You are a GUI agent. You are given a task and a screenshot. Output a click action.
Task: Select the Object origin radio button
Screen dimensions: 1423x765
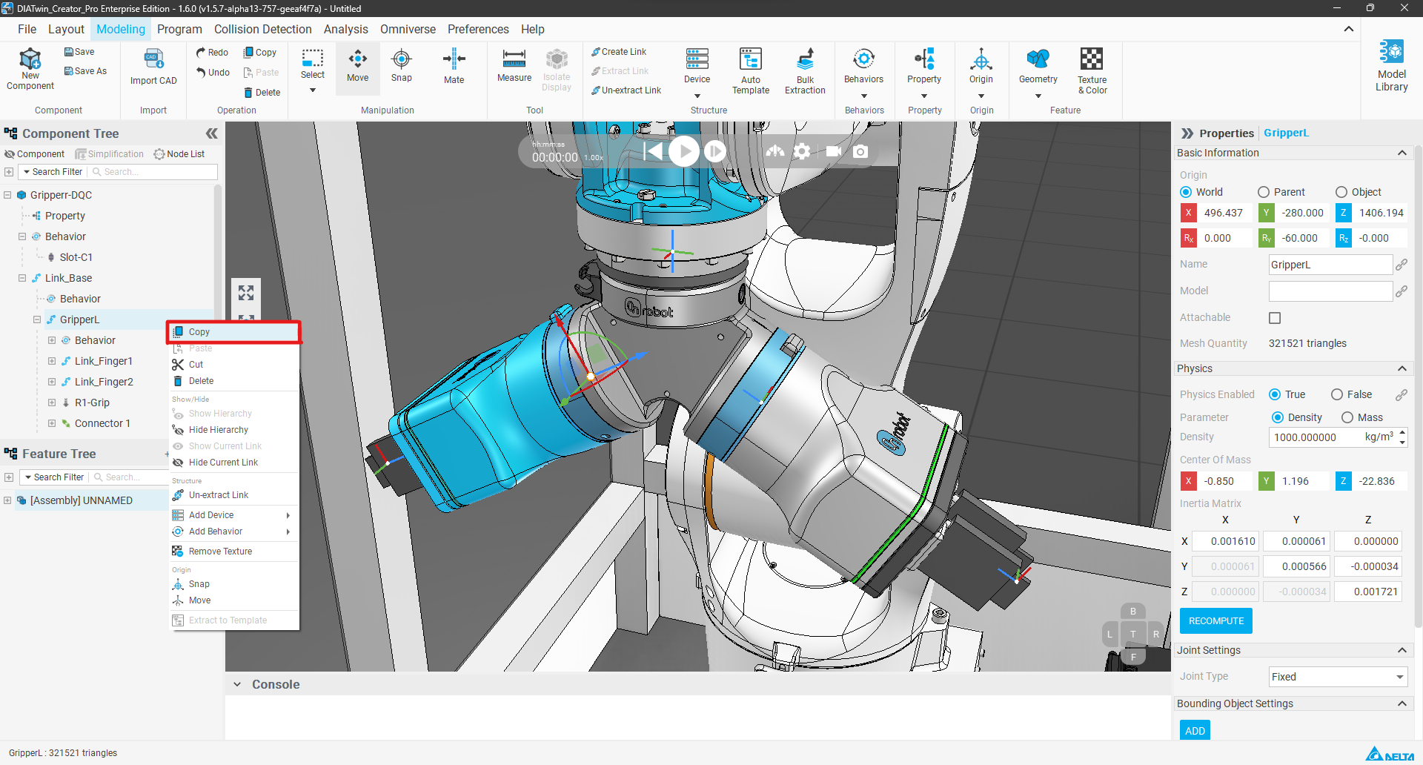point(1341,192)
